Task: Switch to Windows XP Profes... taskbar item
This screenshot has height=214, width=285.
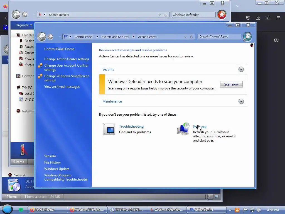Action: coord(87,210)
